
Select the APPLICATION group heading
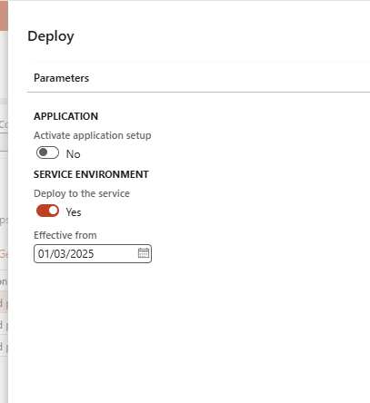[65, 116]
